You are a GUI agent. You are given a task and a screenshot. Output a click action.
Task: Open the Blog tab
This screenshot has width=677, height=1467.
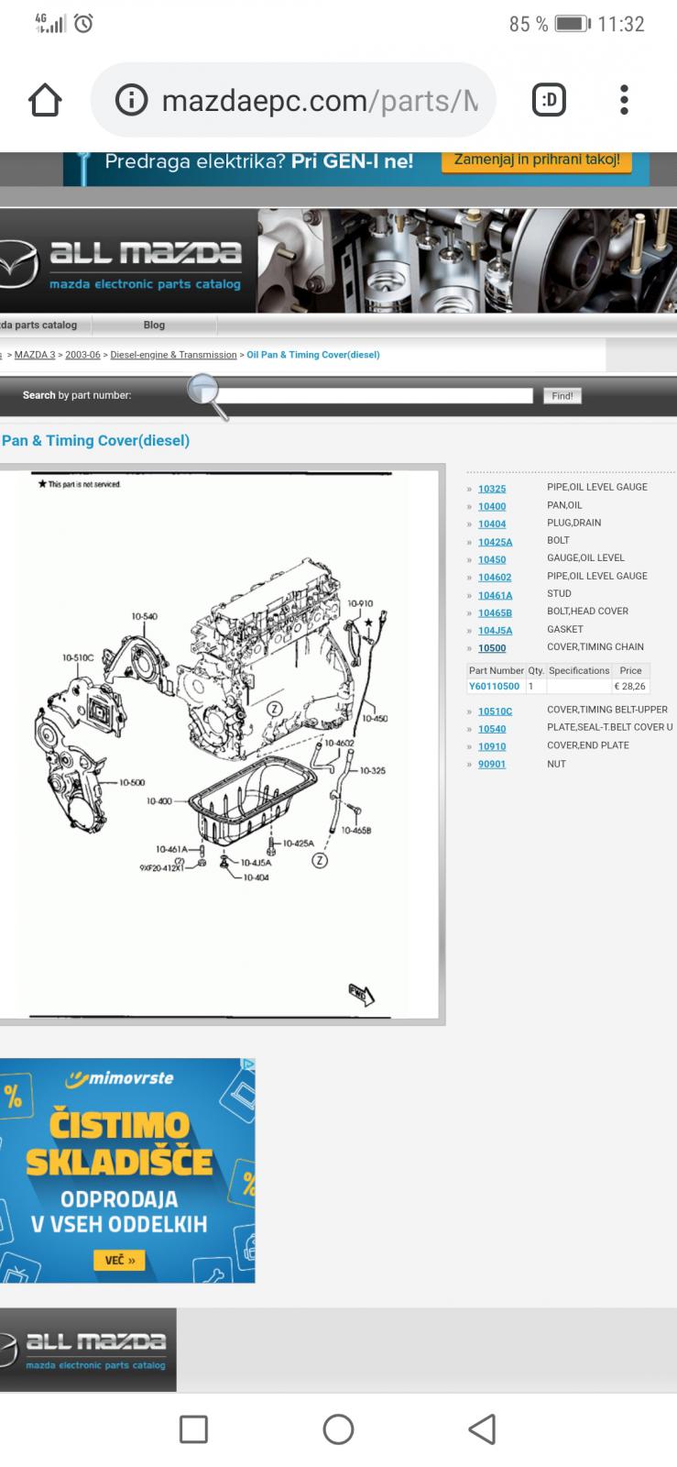click(154, 325)
